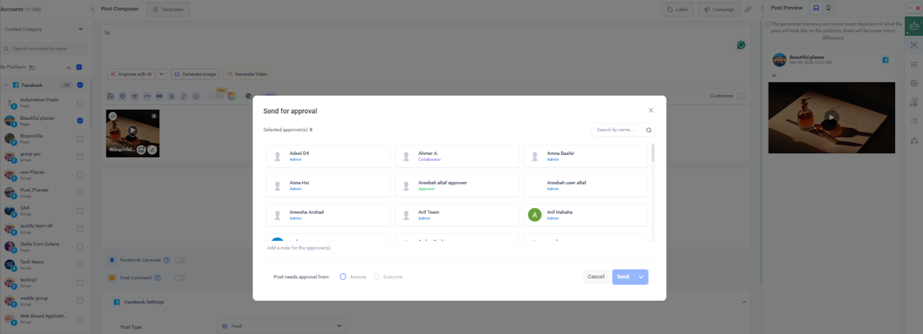Click the hashtag icon
Viewport: 923px width, 334px height.
(x=135, y=96)
